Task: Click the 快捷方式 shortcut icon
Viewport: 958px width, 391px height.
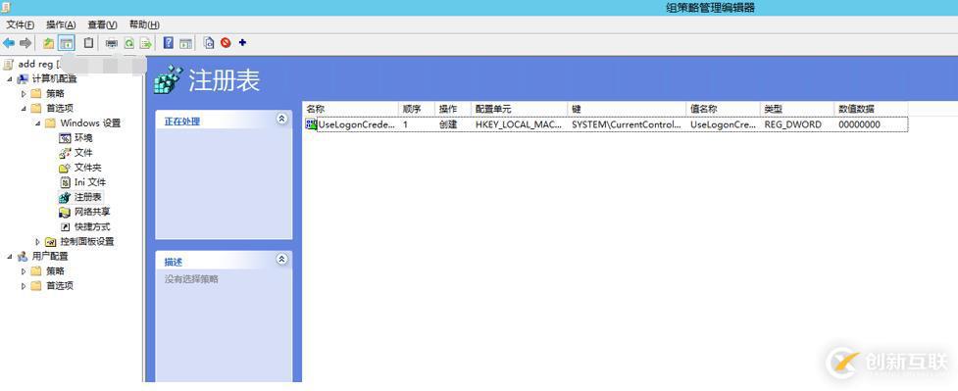Action: coord(65,226)
